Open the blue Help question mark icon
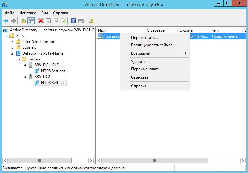This screenshot has width=248, height=173. tap(73, 21)
